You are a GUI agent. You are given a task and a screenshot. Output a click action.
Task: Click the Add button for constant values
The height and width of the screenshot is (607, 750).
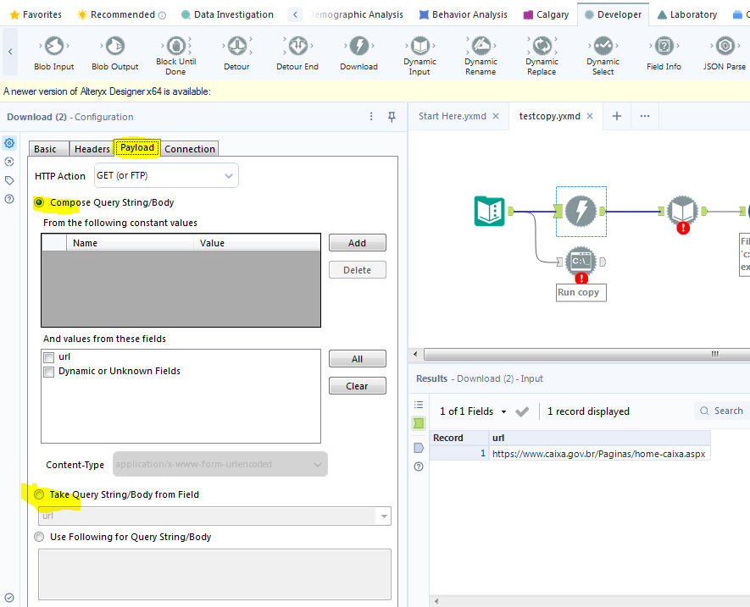(x=357, y=242)
